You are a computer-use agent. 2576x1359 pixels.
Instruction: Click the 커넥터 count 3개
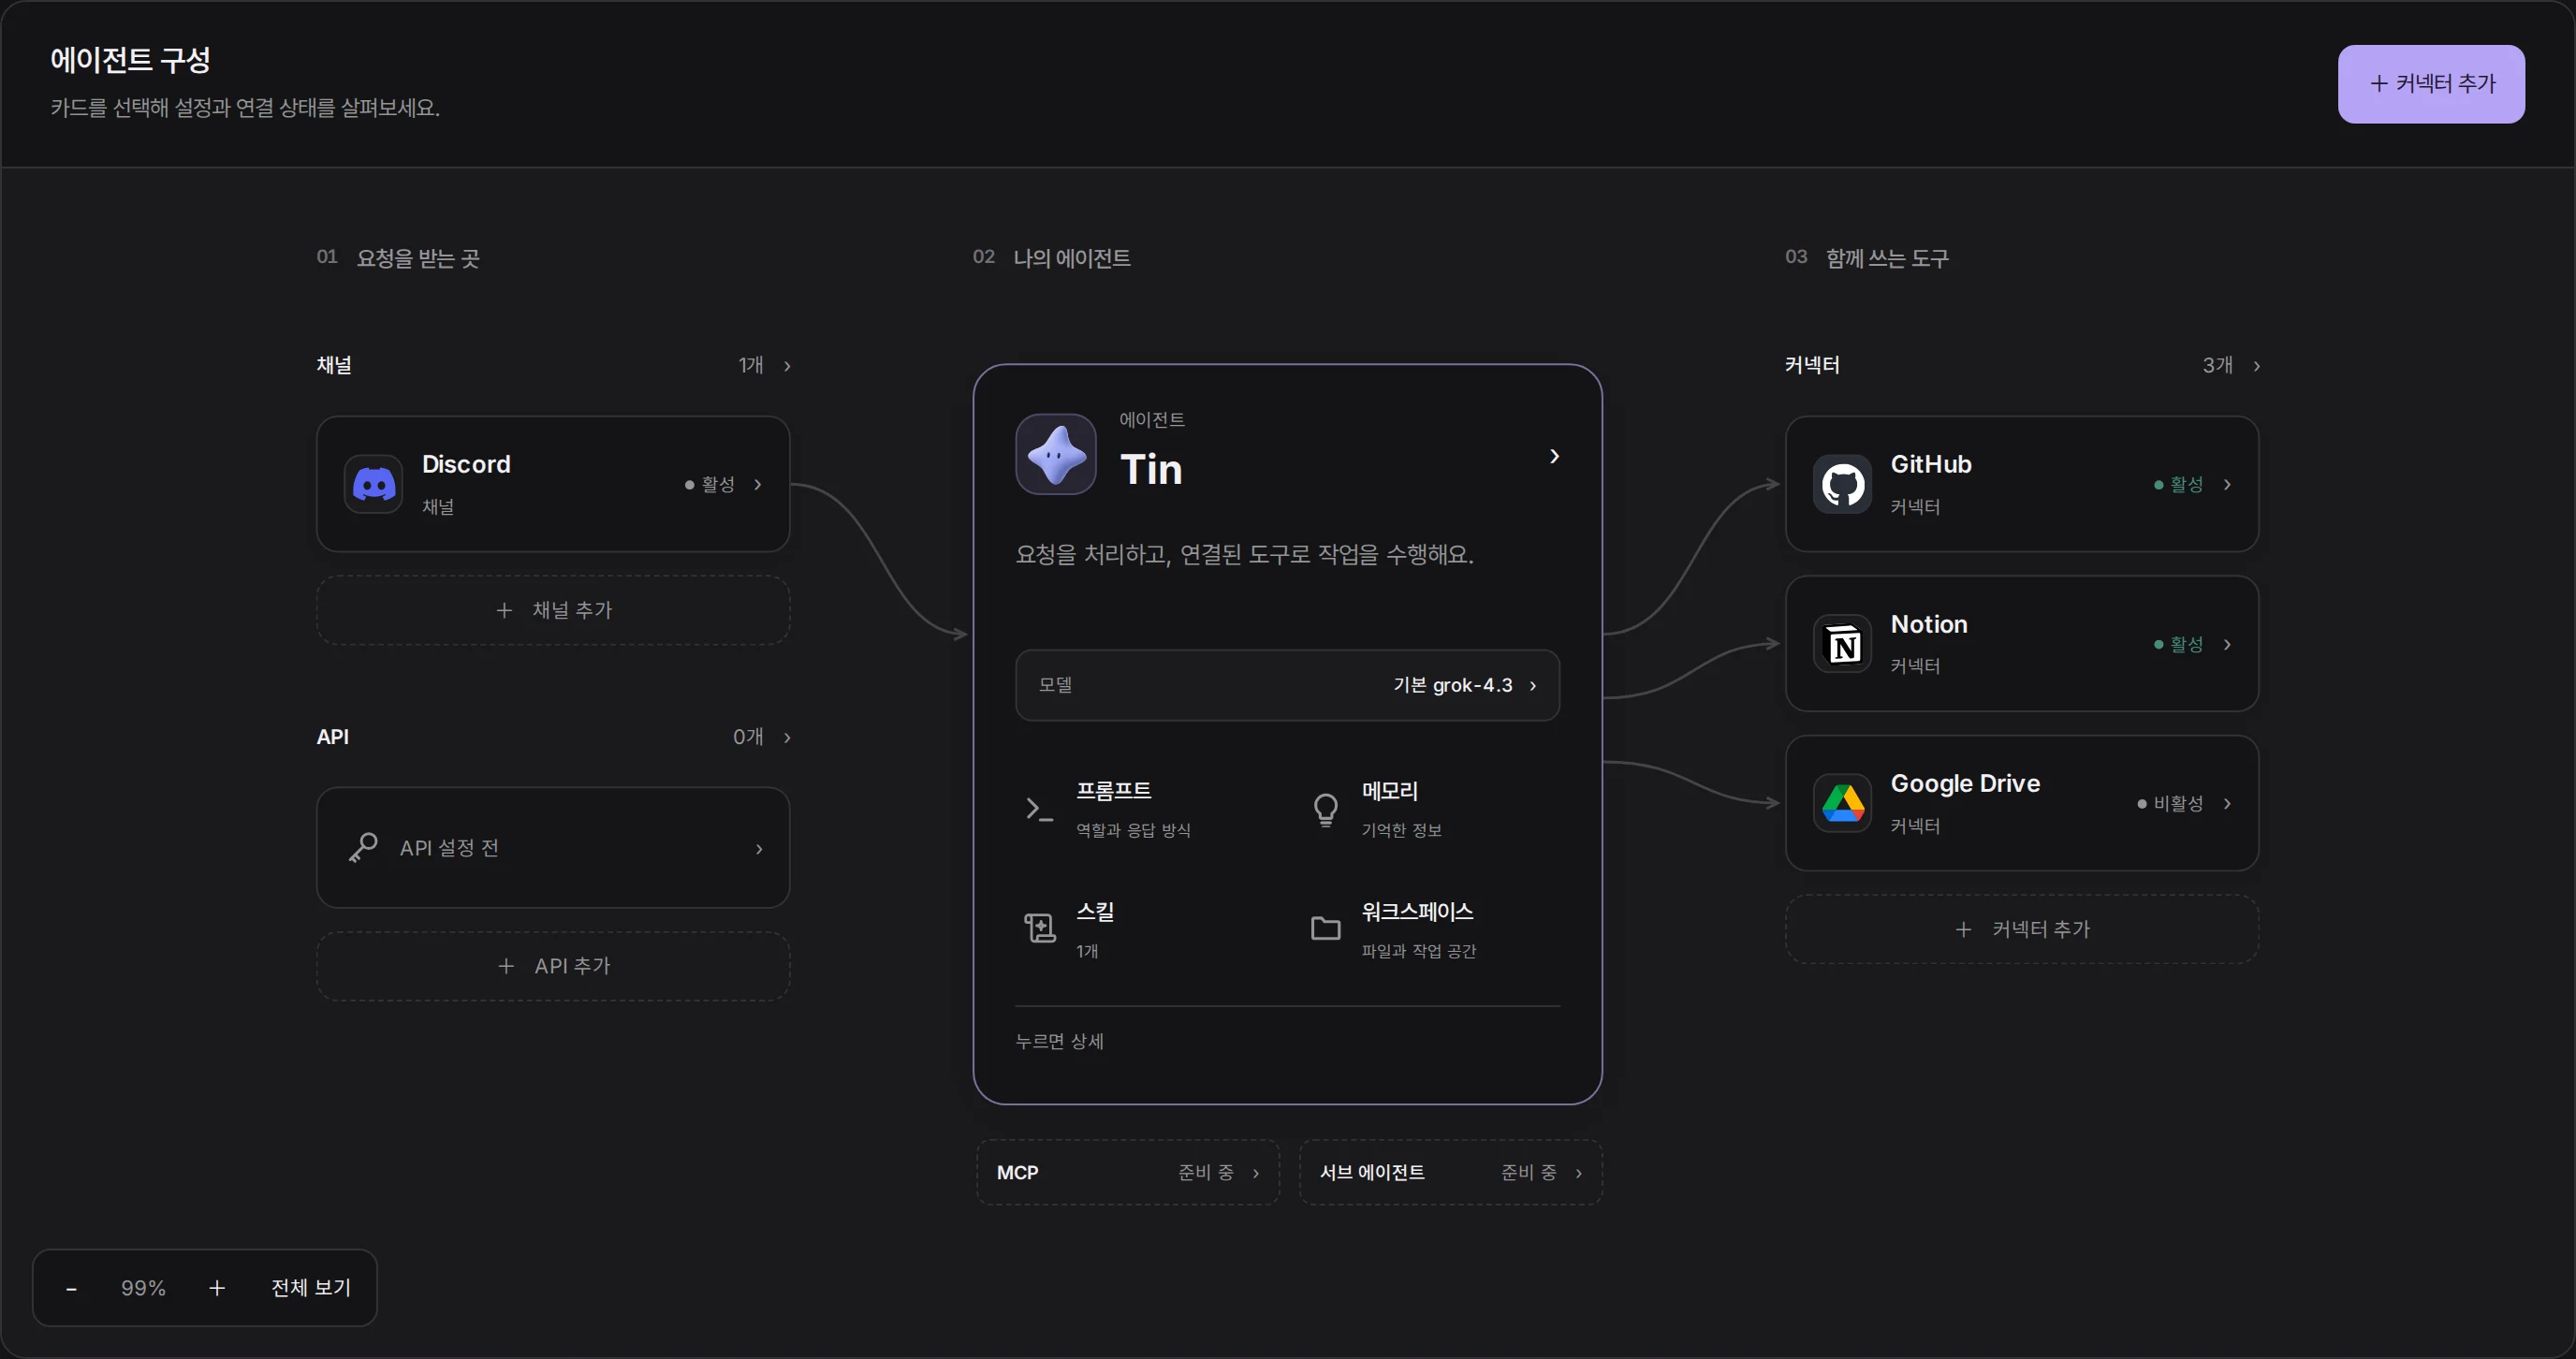pos(2218,366)
